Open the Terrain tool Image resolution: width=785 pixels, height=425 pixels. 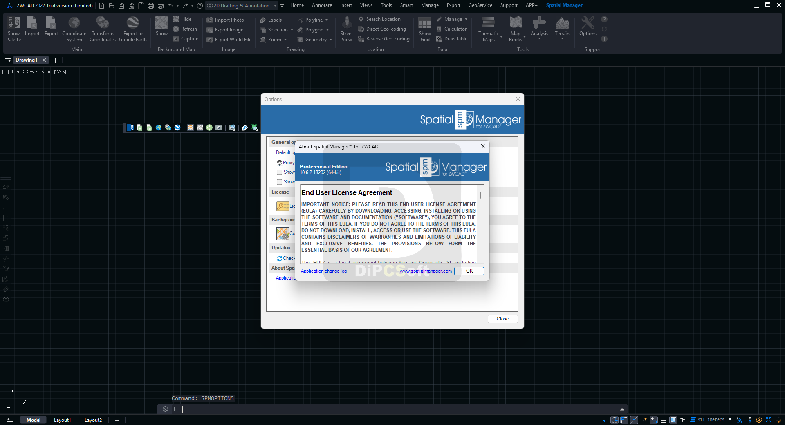point(562,28)
